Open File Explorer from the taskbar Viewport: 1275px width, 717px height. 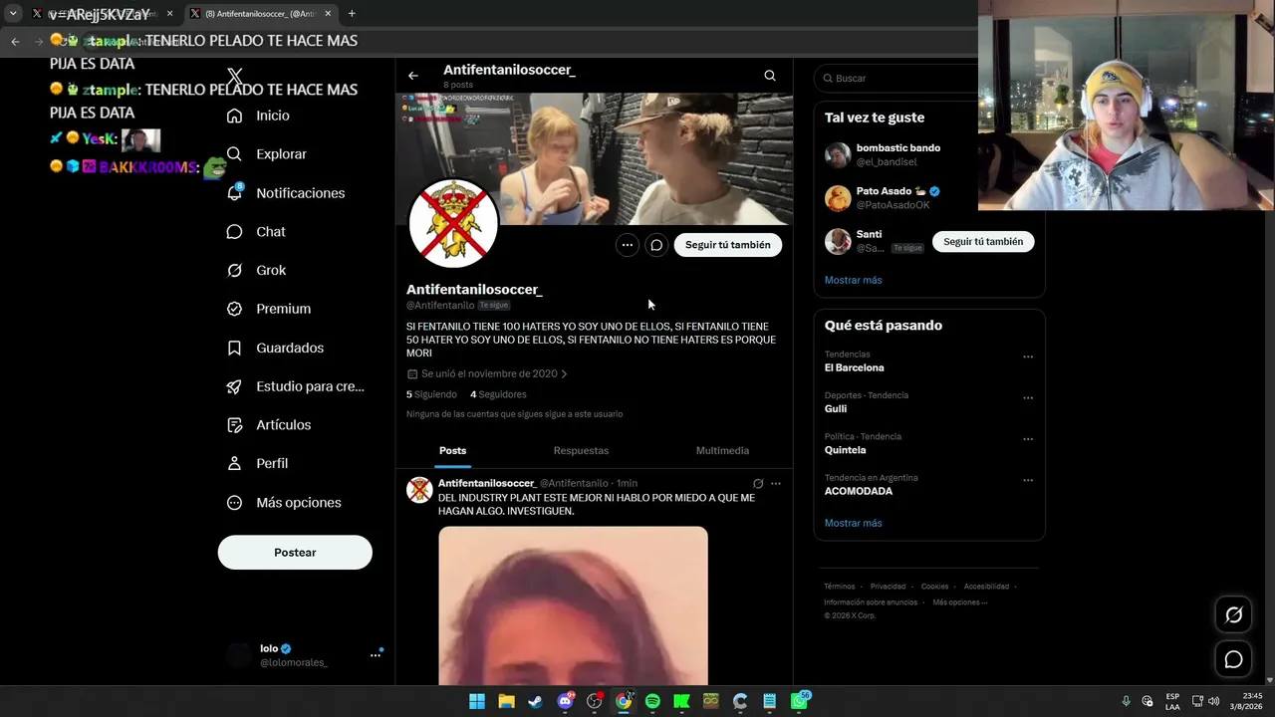point(506,701)
